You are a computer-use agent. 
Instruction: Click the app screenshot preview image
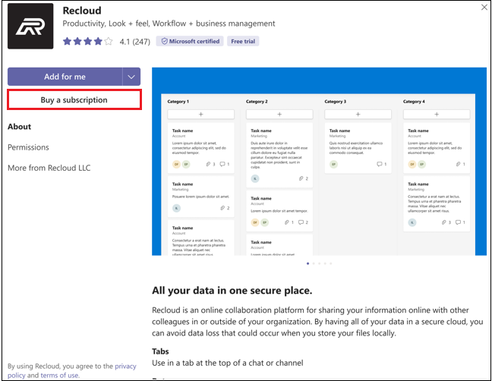319,162
